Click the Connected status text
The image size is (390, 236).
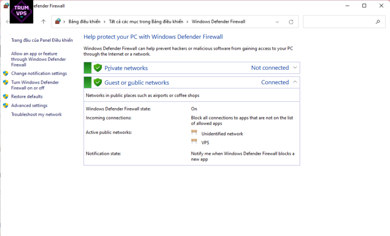click(275, 82)
